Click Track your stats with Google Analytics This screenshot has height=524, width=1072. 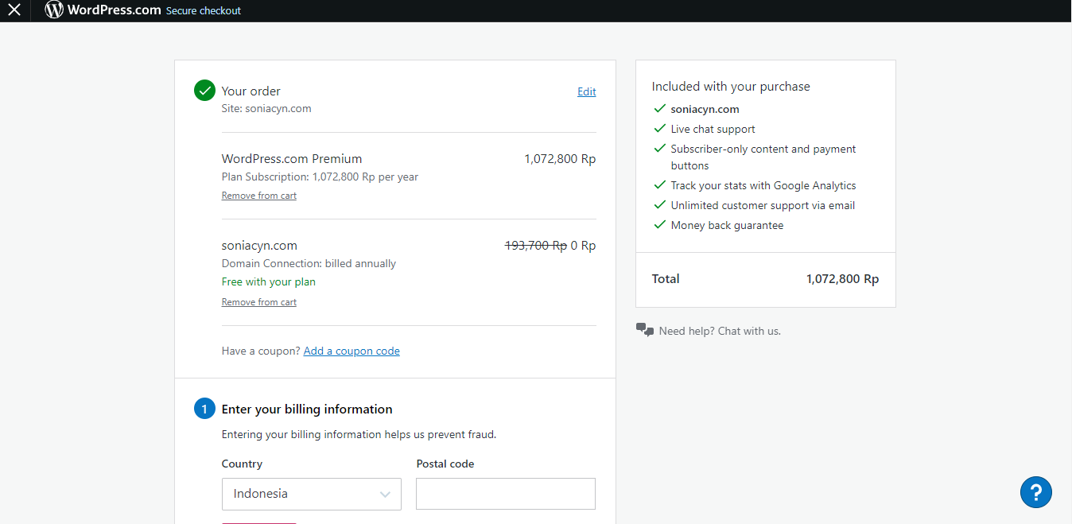tap(763, 186)
